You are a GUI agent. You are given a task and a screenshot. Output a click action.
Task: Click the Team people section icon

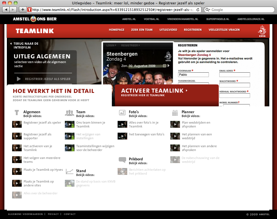tap(70, 113)
